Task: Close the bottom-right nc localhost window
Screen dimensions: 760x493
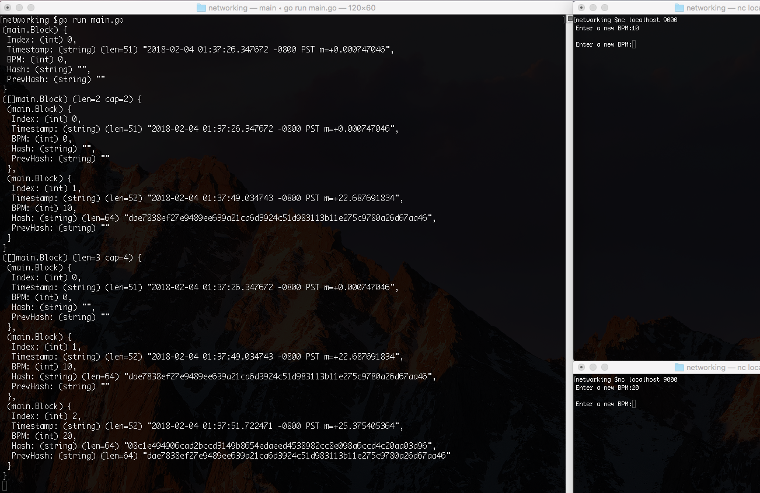Action: coord(581,367)
